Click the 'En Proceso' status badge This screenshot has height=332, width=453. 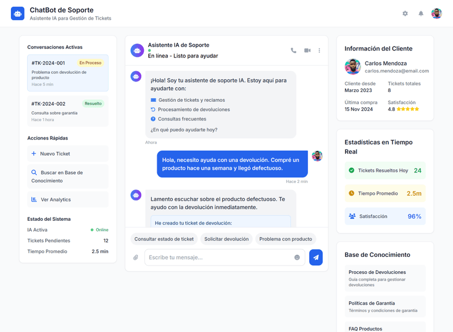click(90, 63)
